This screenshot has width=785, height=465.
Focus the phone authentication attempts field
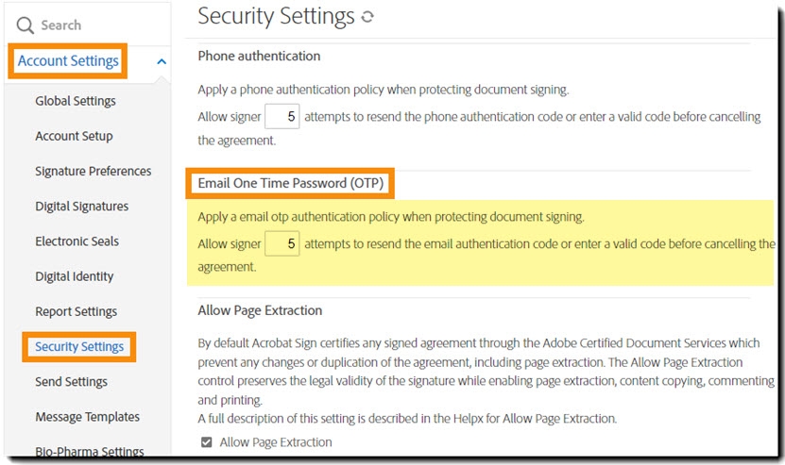point(282,118)
